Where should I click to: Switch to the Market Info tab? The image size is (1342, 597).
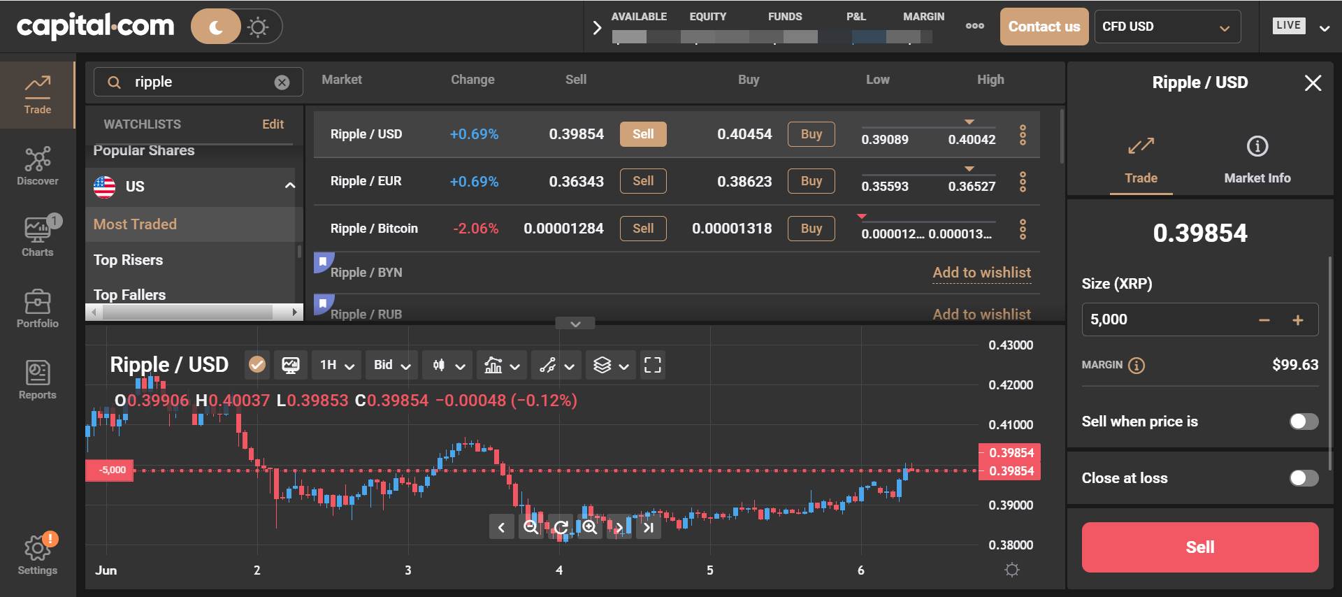1257,160
